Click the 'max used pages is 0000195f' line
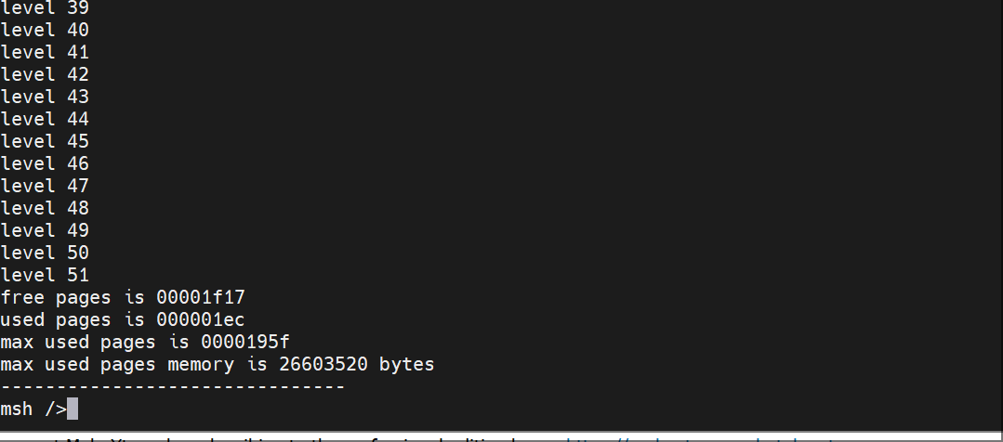Viewport: 1003px width, 442px height. (145, 342)
